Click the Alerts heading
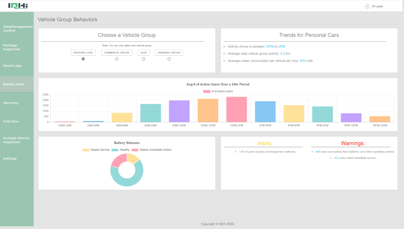 (x=265, y=143)
